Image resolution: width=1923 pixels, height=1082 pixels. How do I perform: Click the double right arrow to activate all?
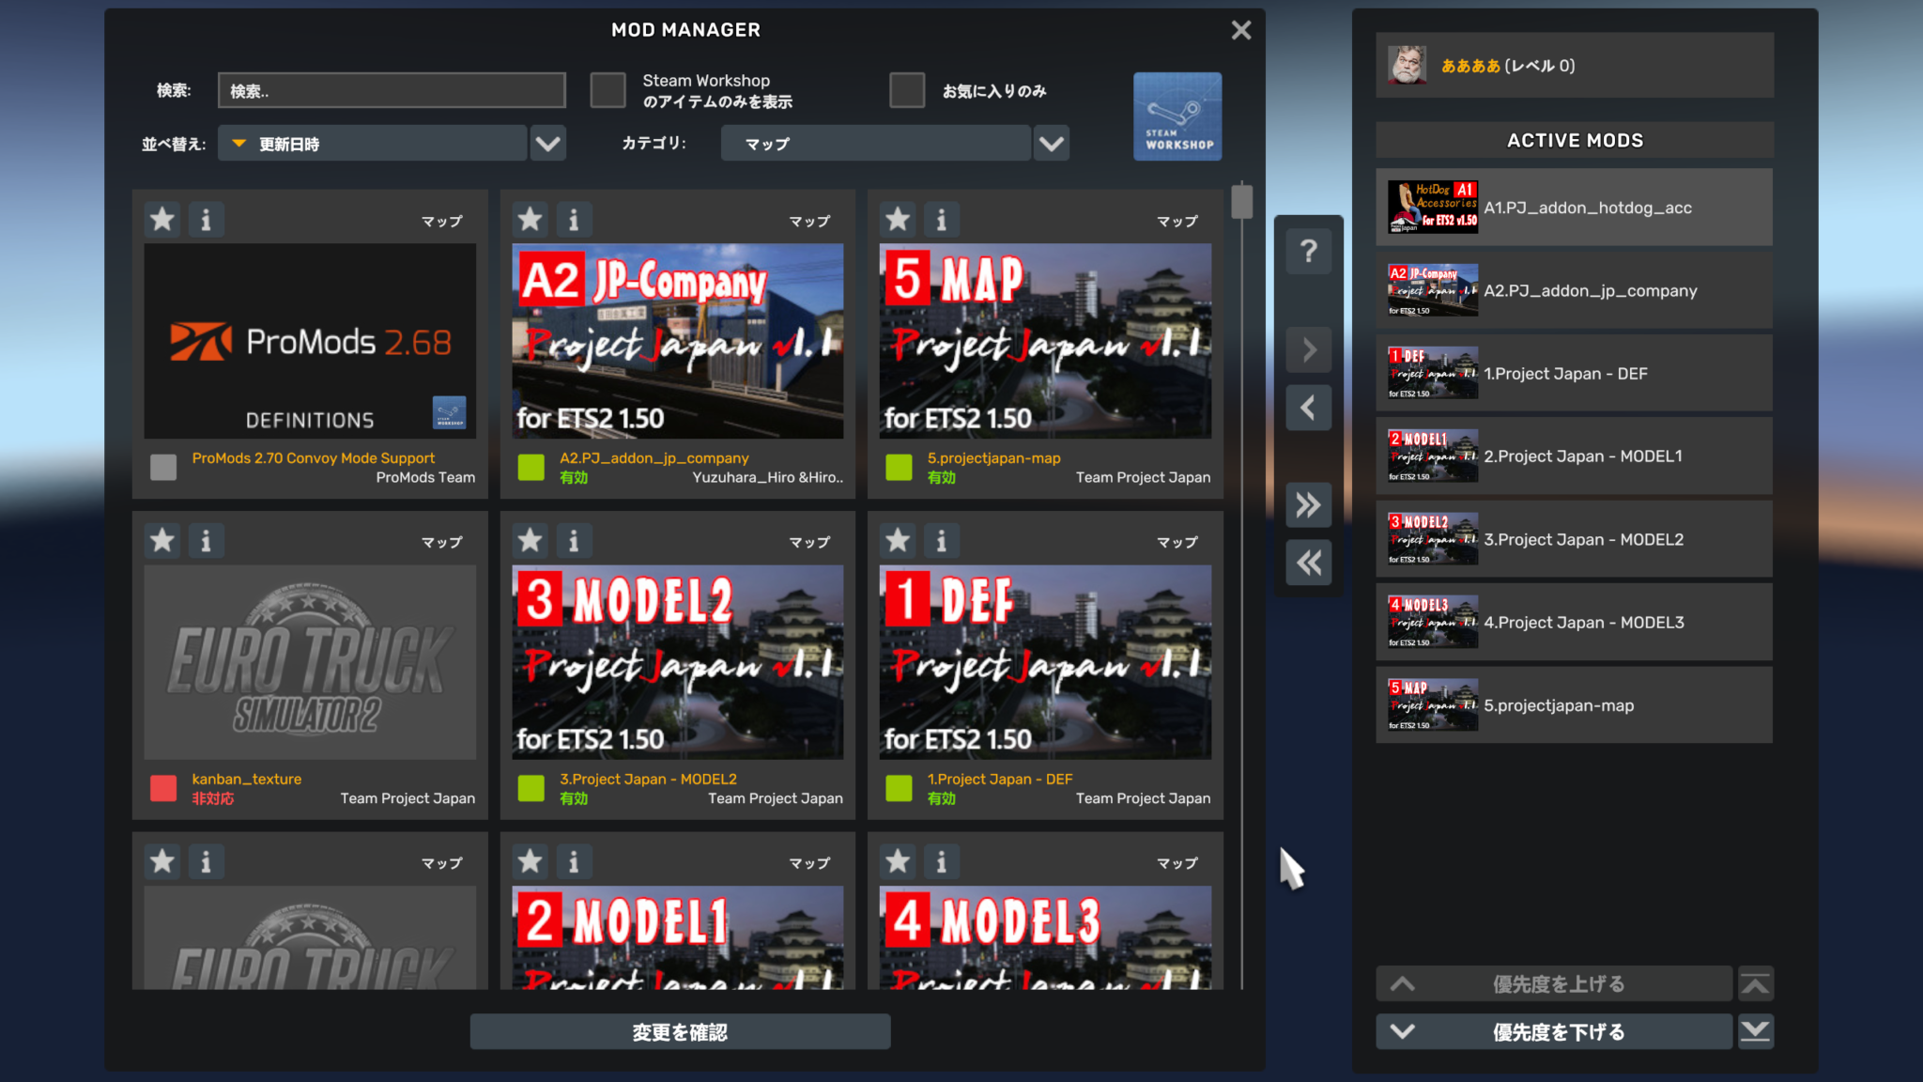[x=1308, y=504]
